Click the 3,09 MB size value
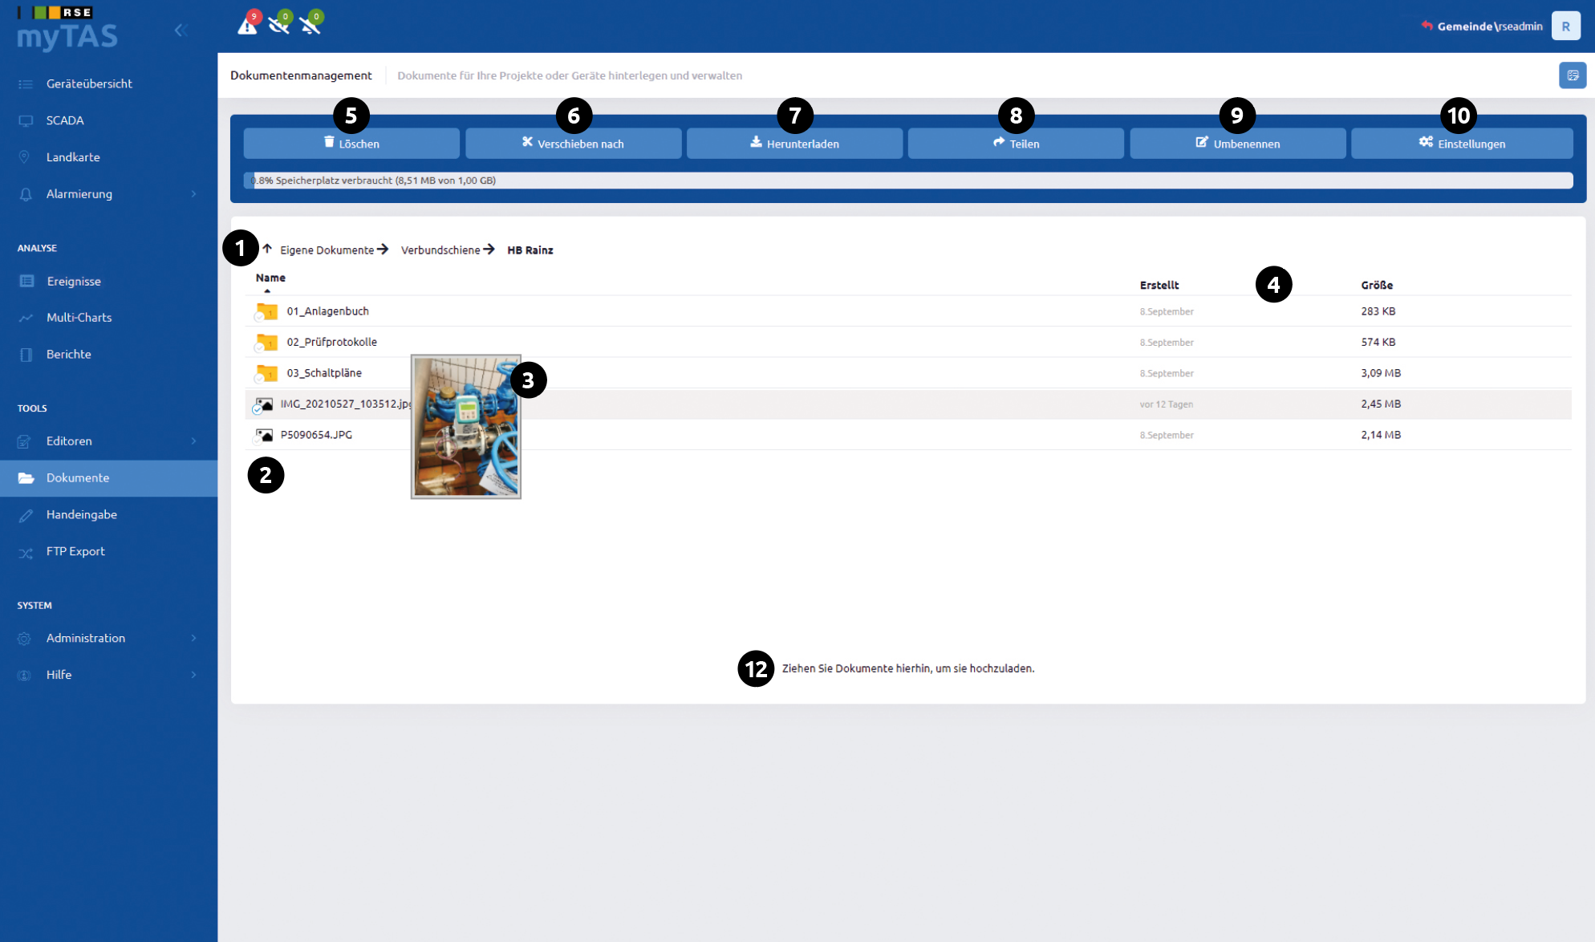1595x942 pixels. pyautogui.click(x=1381, y=373)
